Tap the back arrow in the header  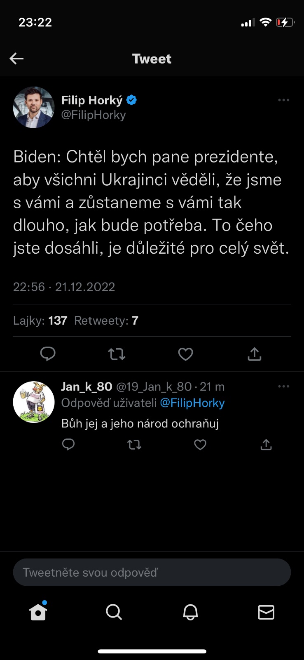pyautogui.click(x=16, y=59)
